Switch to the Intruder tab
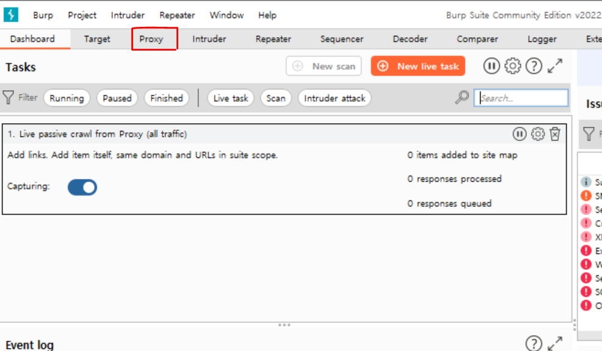The image size is (602, 351). click(x=209, y=39)
